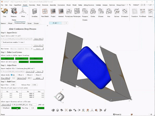Switch to the Model browser tab

coord(10,23)
